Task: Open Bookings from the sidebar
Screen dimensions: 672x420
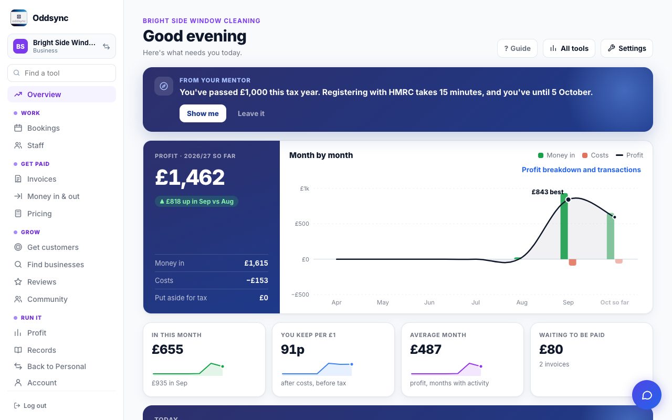Action: (x=61, y=128)
